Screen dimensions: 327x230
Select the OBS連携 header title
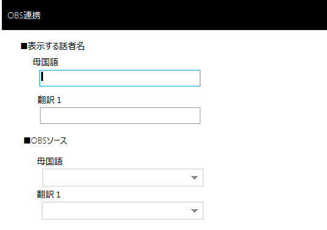[24, 15]
